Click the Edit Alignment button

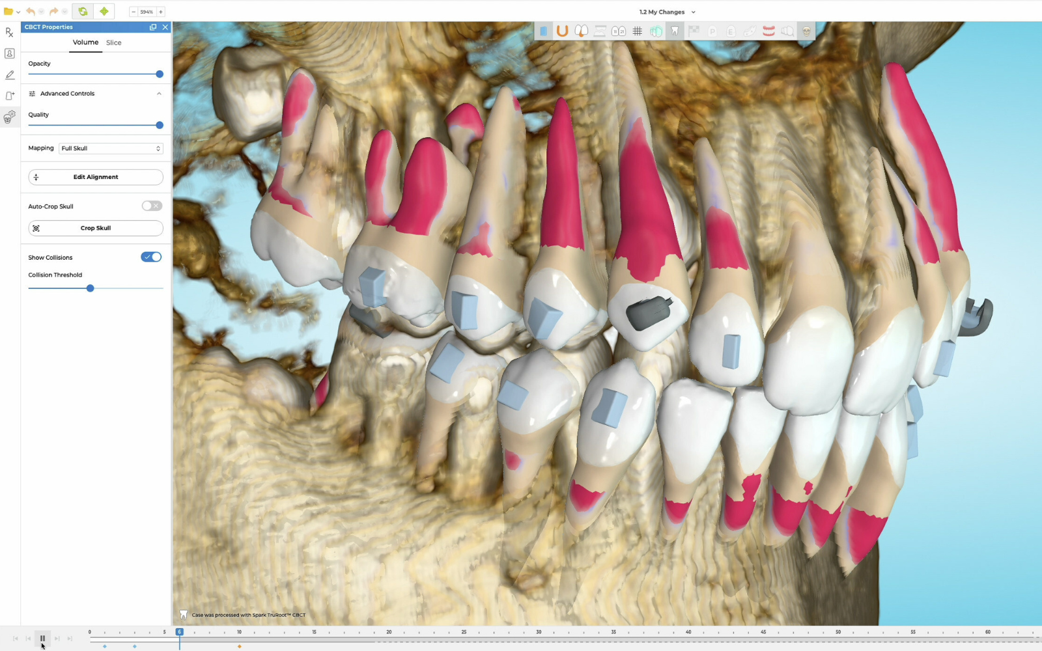point(95,176)
